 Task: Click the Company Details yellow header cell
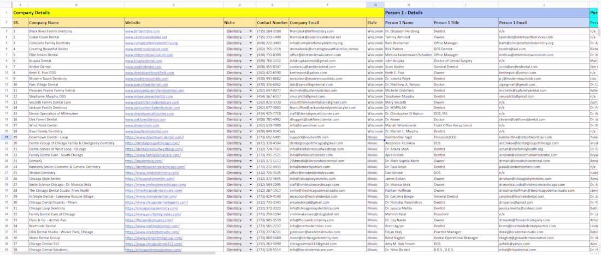(198, 13)
